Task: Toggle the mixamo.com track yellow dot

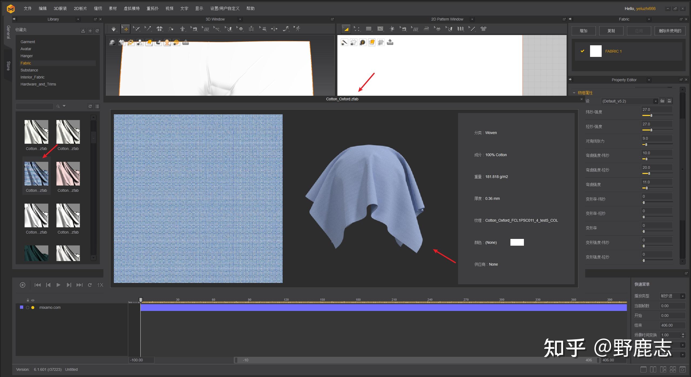Action: [x=33, y=307]
